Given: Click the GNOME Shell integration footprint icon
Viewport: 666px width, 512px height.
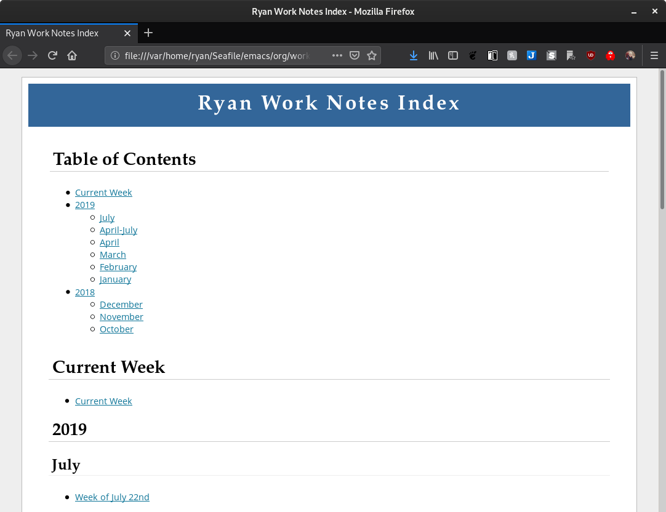Looking at the screenshot, I should point(473,55).
